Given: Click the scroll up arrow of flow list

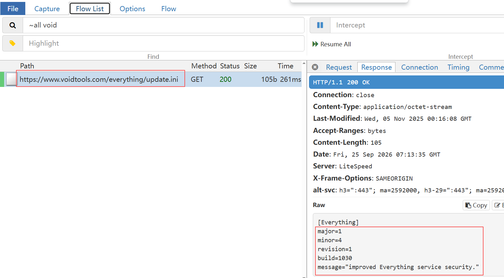Looking at the screenshot, I should (304, 63).
